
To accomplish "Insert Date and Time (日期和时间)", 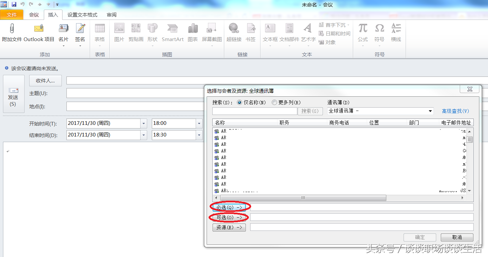I will (334, 33).
